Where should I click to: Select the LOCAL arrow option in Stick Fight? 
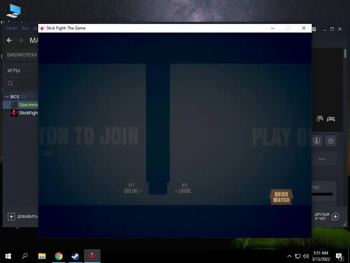[x=183, y=188]
